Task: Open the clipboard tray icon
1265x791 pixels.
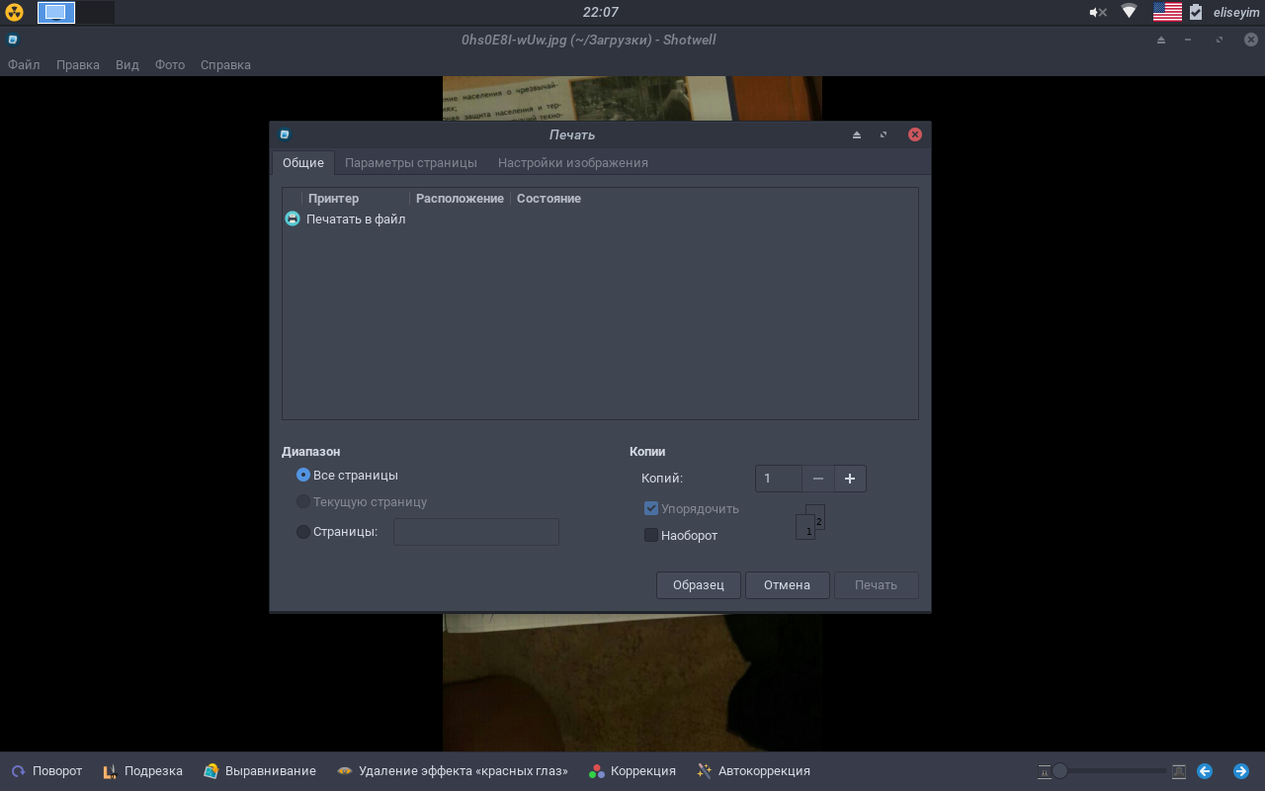Action: [x=1196, y=12]
